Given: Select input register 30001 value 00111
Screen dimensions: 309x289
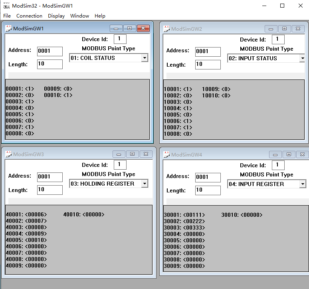Looking at the screenshot, I should [x=194, y=215].
